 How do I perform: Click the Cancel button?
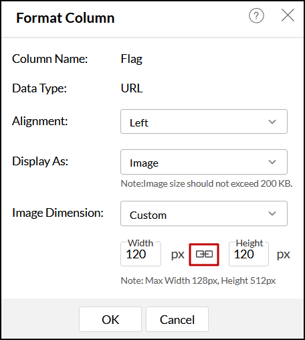coord(177,319)
